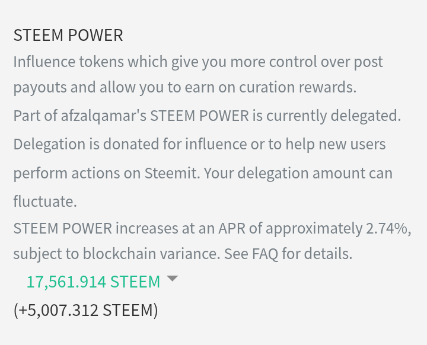Click 'Your delegation amount can' text
Image resolution: width=427 pixels, height=345 pixels.
[298, 173]
